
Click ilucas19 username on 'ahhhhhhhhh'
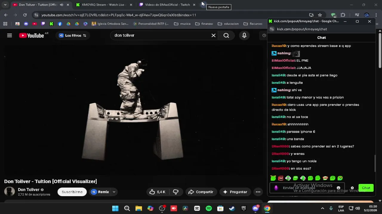pos(279,125)
